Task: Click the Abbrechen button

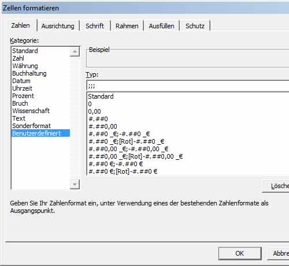Action: (x=278, y=253)
